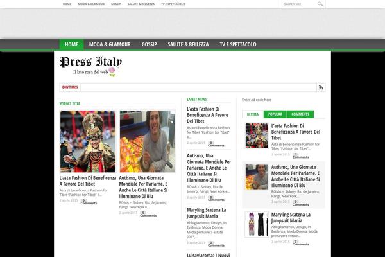The height and width of the screenshot is (257, 385).
Task: Switch to the POPULAR tab
Action: (275, 114)
